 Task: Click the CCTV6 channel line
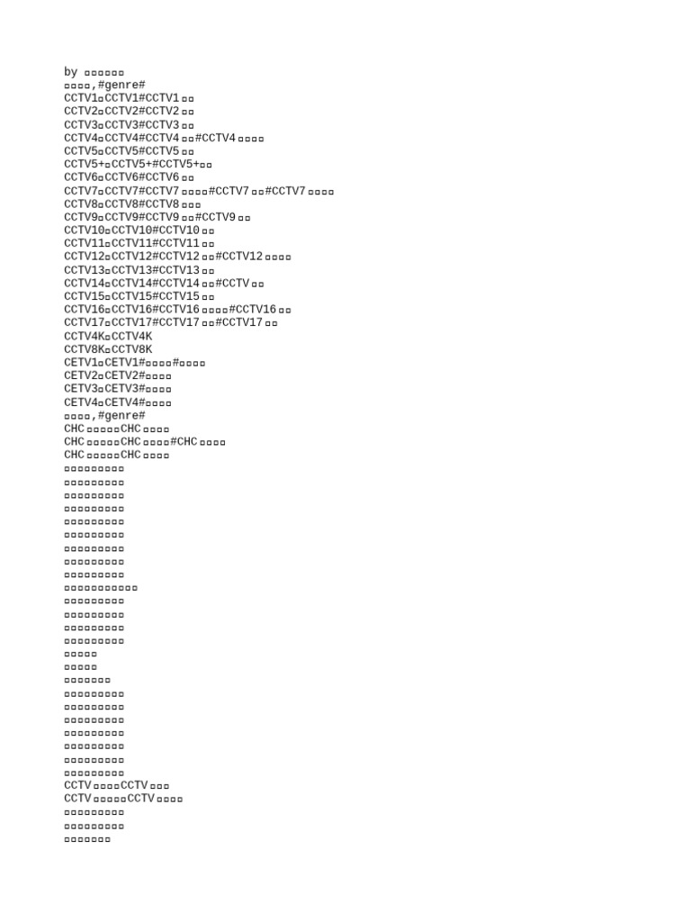click(129, 177)
